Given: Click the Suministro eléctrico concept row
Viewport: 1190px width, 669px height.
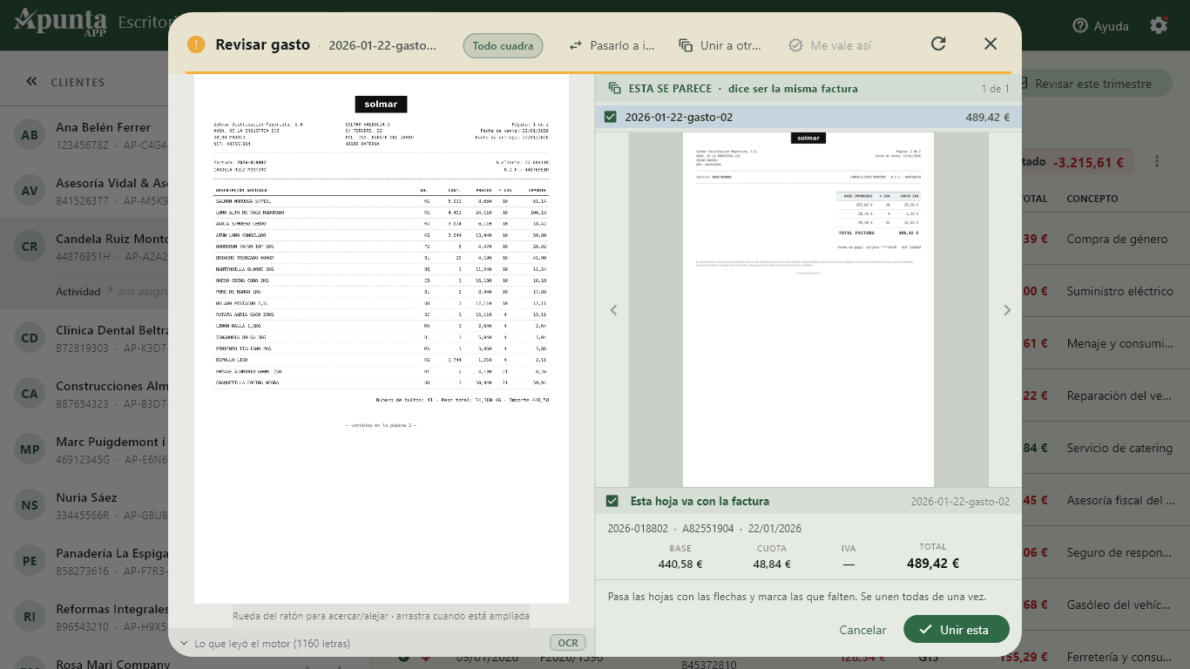Looking at the screenshot, I should pos(1120,291).
